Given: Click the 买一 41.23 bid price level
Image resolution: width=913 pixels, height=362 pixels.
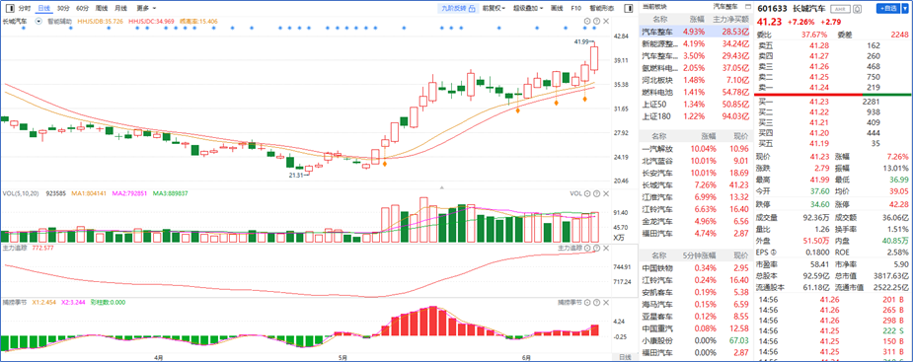Looking at the screenshot, I should click(x=833, y=102).
